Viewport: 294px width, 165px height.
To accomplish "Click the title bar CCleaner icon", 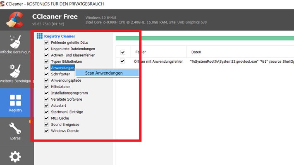I will coord(3,3).
